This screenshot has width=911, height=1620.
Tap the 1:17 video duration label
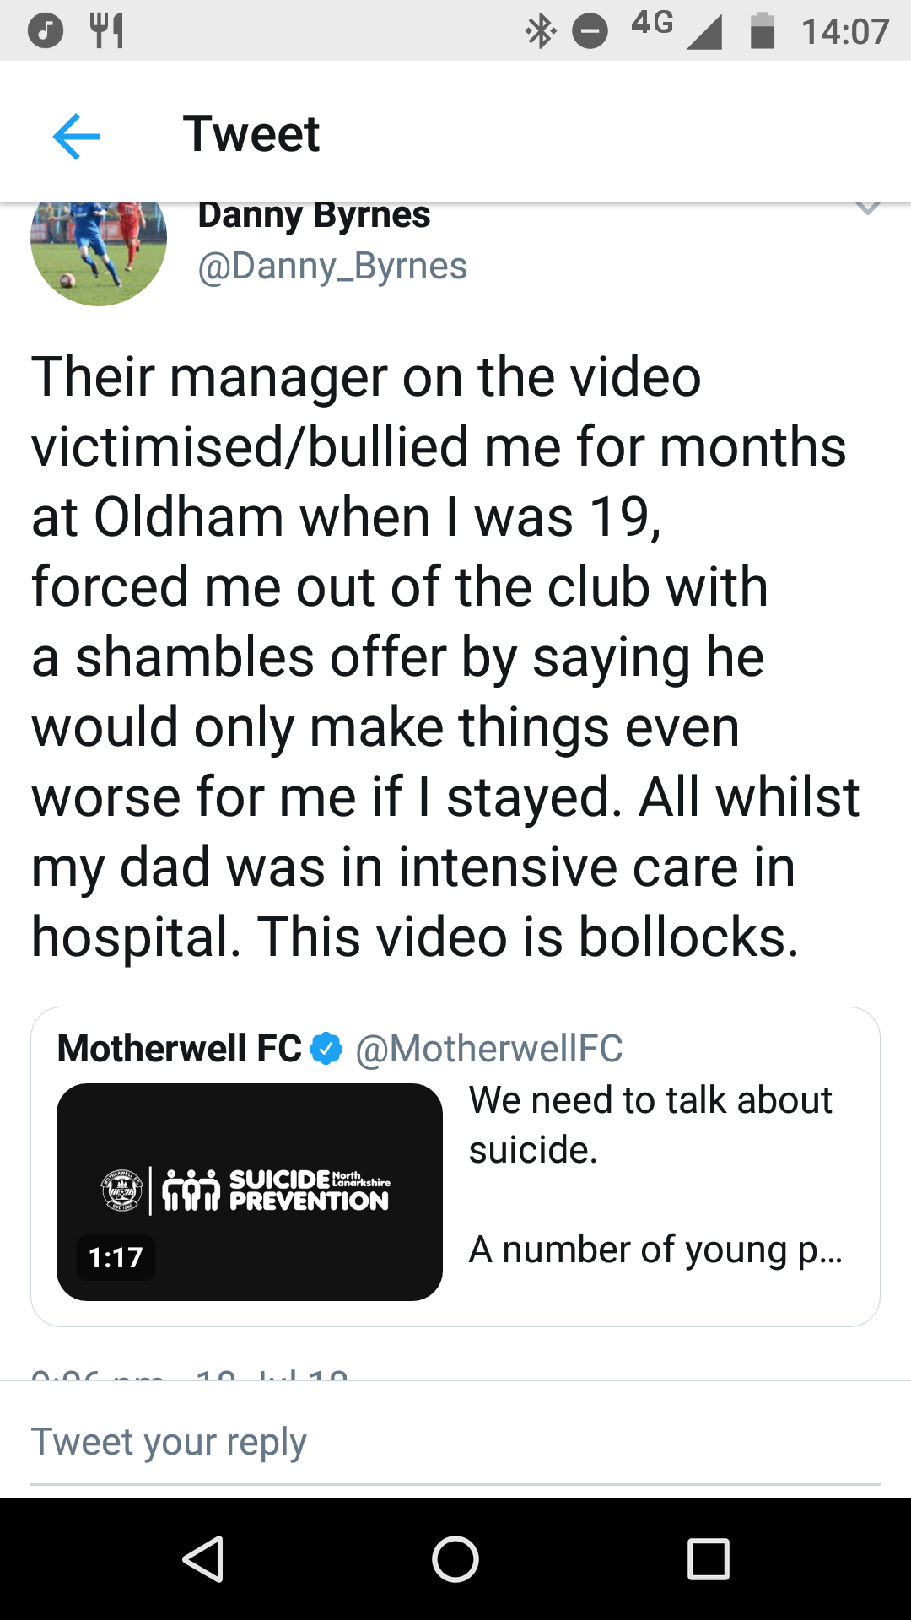[116, 1258]
